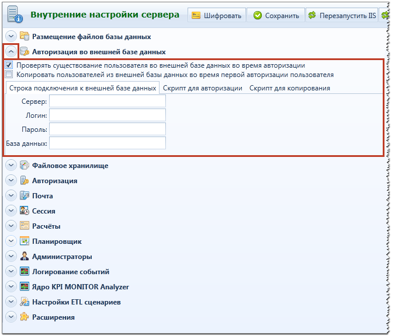The height and width of the screenshot is (336, 395).
Task: Click the Настройки ETL сценариев icon
Action: (25, 302)
